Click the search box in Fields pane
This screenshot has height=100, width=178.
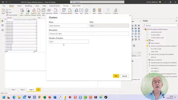tap(160, 25)
